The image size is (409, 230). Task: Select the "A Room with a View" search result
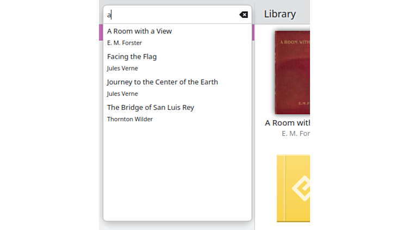[x=139, y=32]
